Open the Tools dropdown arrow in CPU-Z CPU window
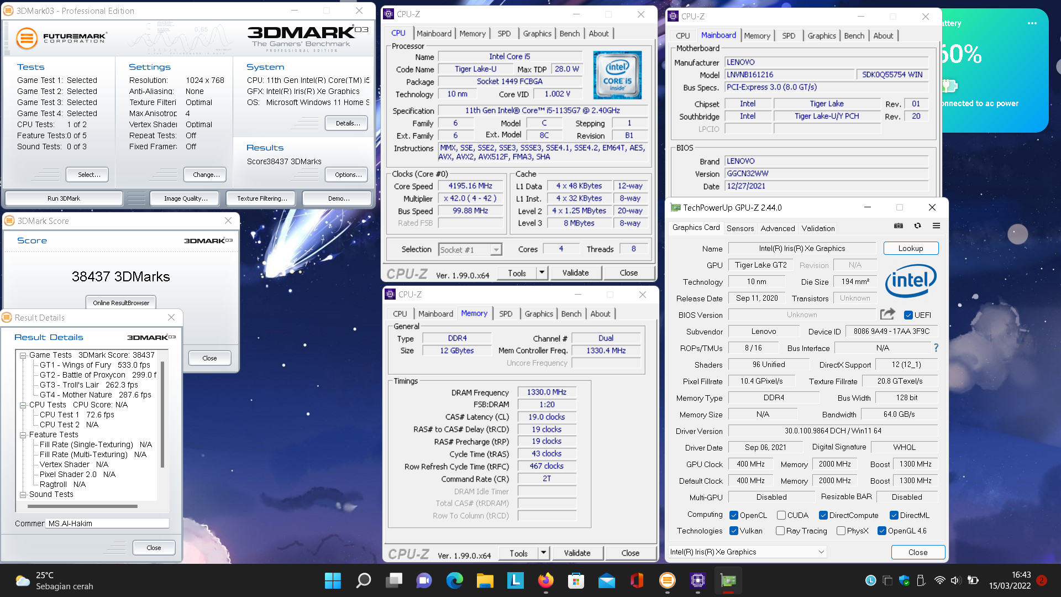 click(x=542, y=273)
